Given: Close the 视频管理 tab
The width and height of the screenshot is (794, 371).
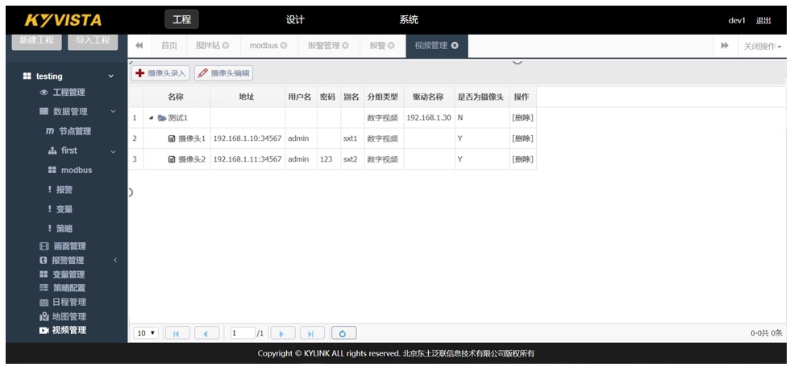Looking at the screenshot, I should point(455,46).
